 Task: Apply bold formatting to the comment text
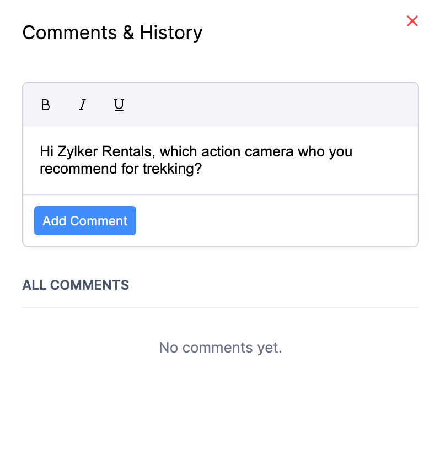[45, 105]
